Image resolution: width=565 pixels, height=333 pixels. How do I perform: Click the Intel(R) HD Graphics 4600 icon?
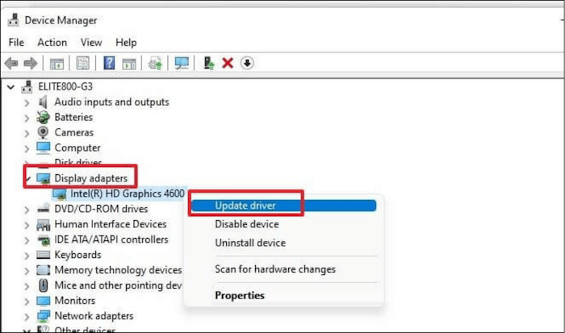[60, 194]
